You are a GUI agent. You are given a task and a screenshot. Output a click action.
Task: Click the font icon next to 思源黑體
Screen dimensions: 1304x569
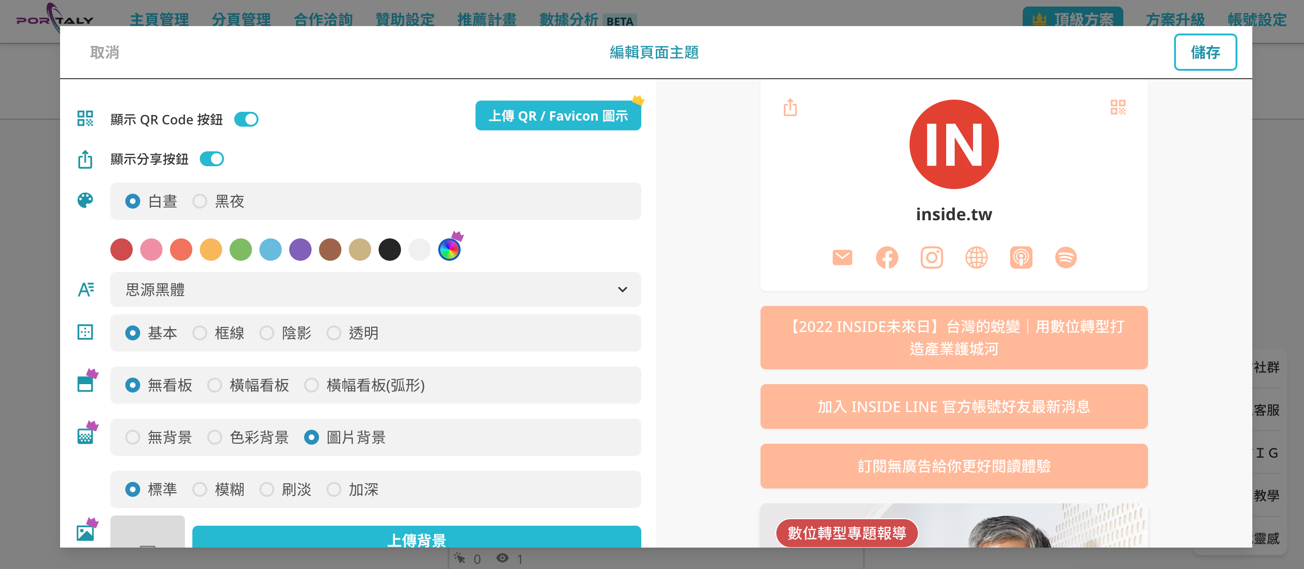86,290
